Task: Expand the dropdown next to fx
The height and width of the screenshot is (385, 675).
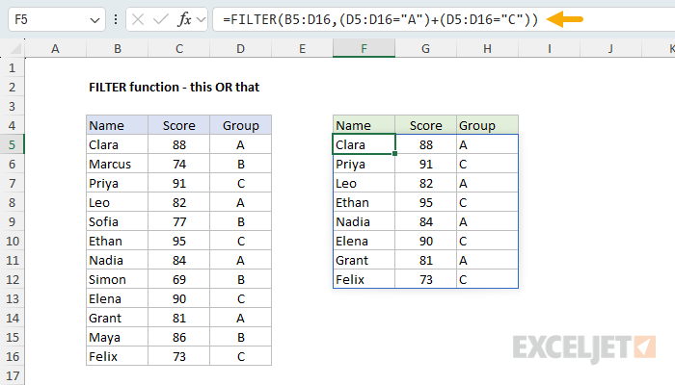Action: point(201,19)
